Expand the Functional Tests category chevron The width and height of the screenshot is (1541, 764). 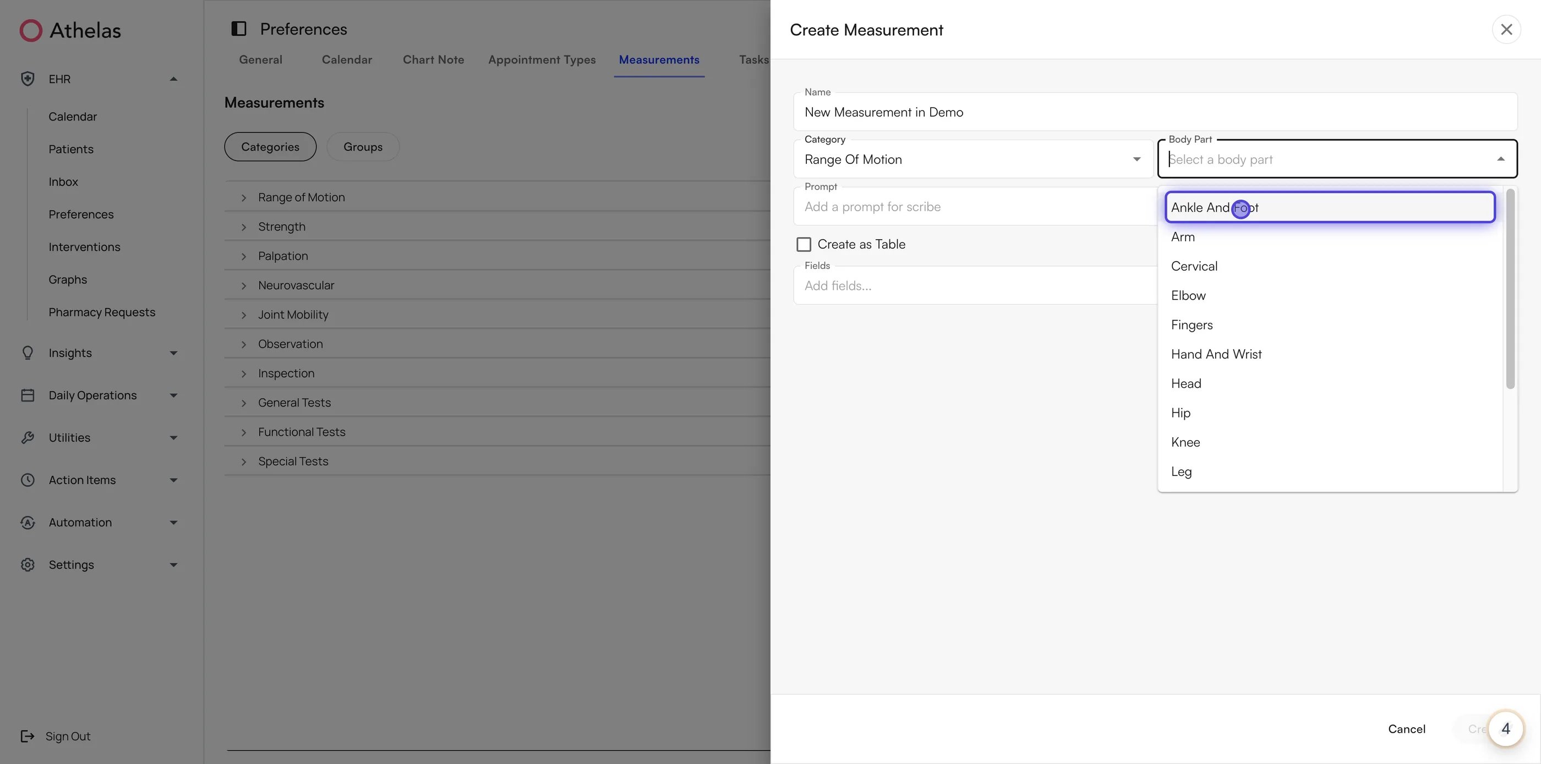[x=243, y=432]
